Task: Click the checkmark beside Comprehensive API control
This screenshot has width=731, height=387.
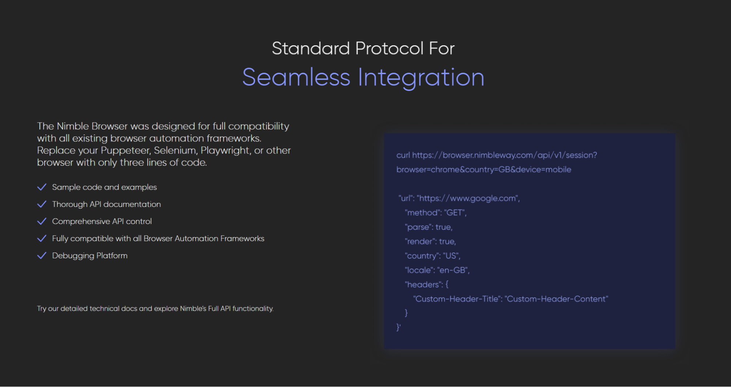Action: 42,221
